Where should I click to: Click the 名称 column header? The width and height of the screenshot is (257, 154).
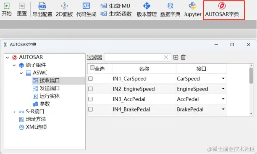click(144, 69)
